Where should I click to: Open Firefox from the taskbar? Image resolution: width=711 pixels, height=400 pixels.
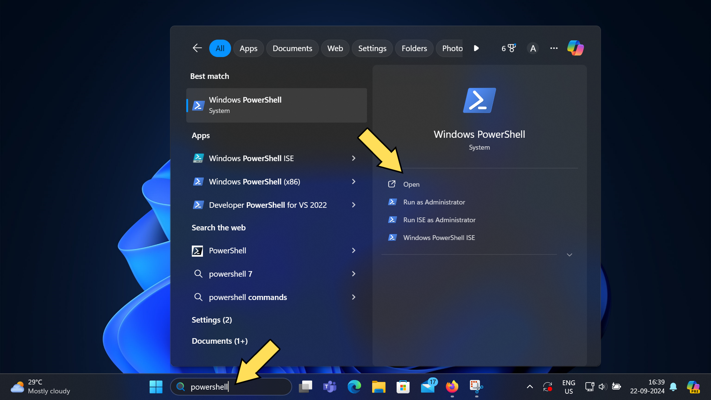point(452,387)
